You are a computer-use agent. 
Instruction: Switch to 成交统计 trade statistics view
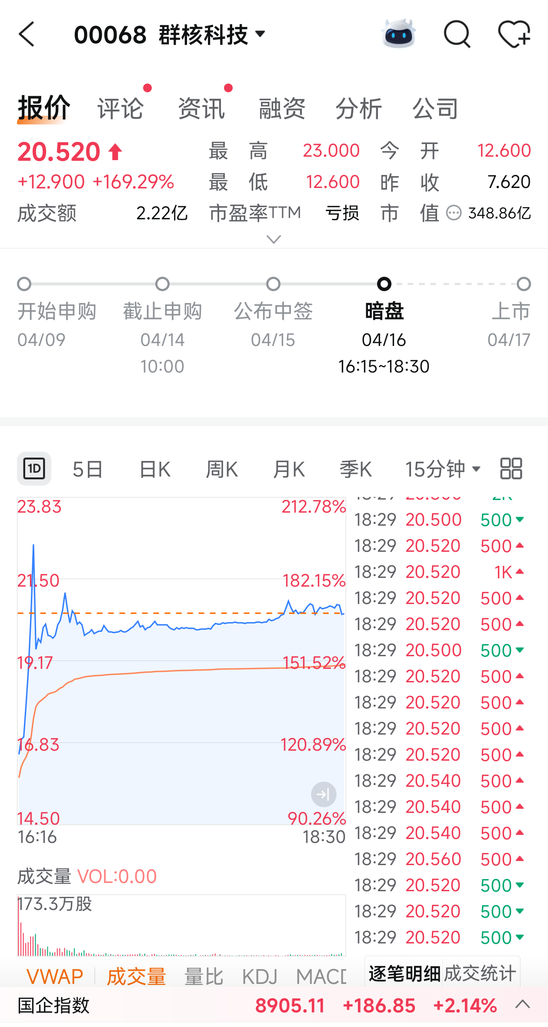click(480, 973)
